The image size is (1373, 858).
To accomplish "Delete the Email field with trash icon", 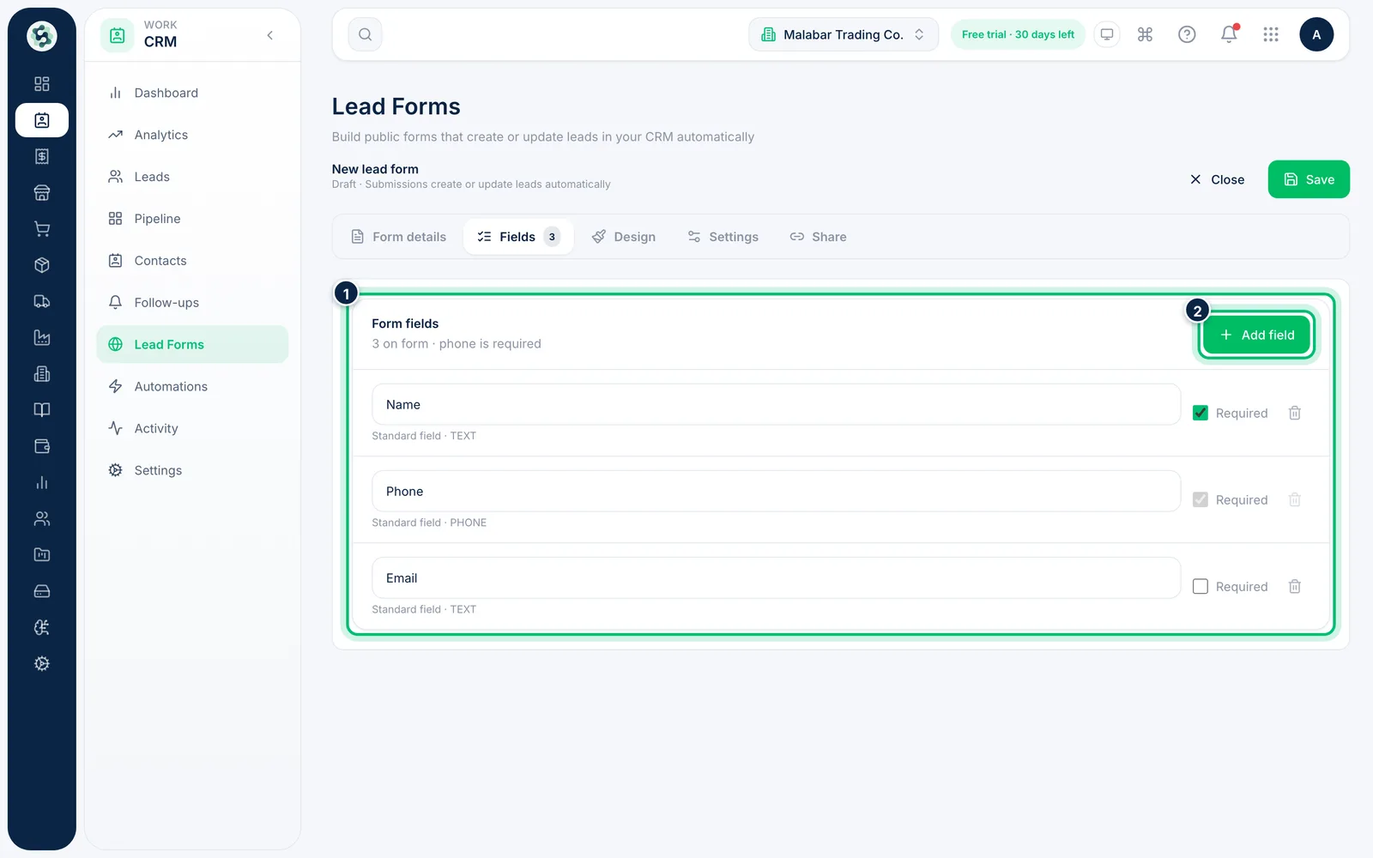I will coord(1295,586).
